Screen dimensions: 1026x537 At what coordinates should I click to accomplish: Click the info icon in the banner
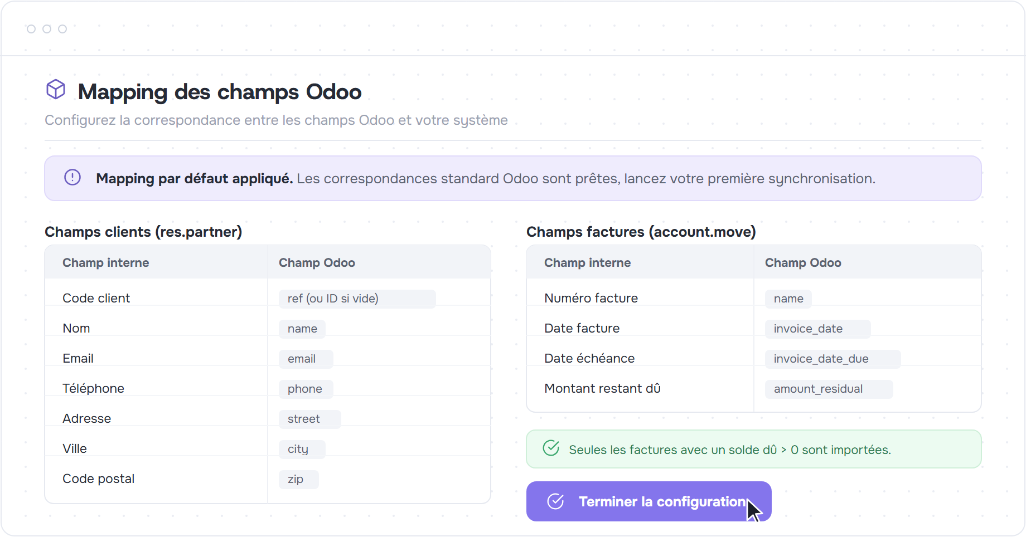coord(72,177)
